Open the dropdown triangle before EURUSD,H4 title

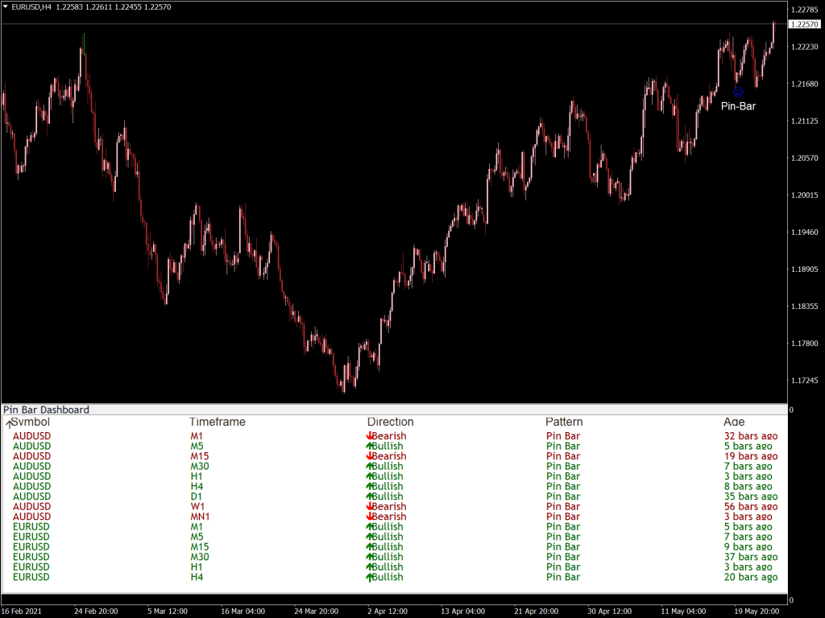(6, 6)
